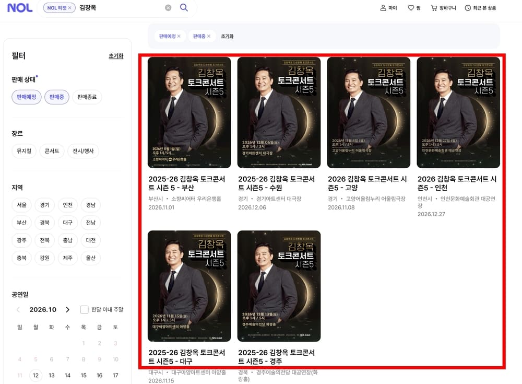Click the magnifier search icon
522x384 pixels.
coord(184,7)
